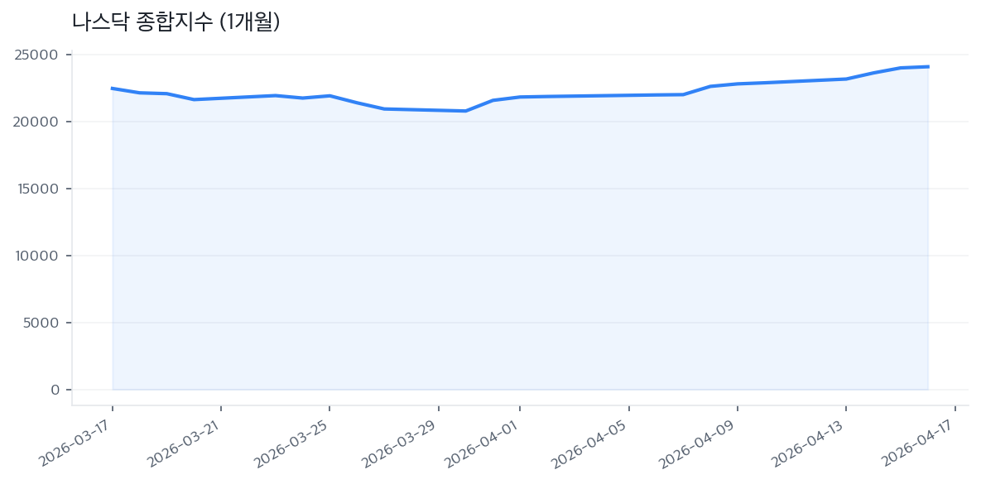Click the 2026-03-25 date label
This screenshot has width=981, height=484.
click(x=293, y=438)
